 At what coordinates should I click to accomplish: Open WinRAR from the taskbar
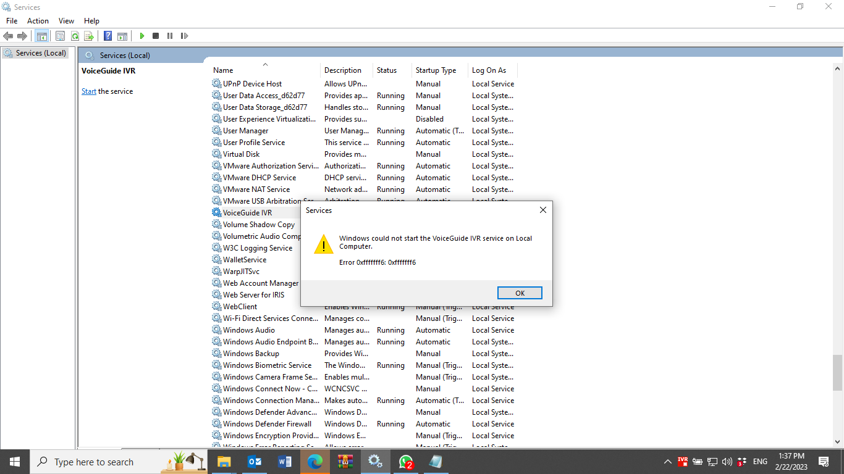coord(345,462)
